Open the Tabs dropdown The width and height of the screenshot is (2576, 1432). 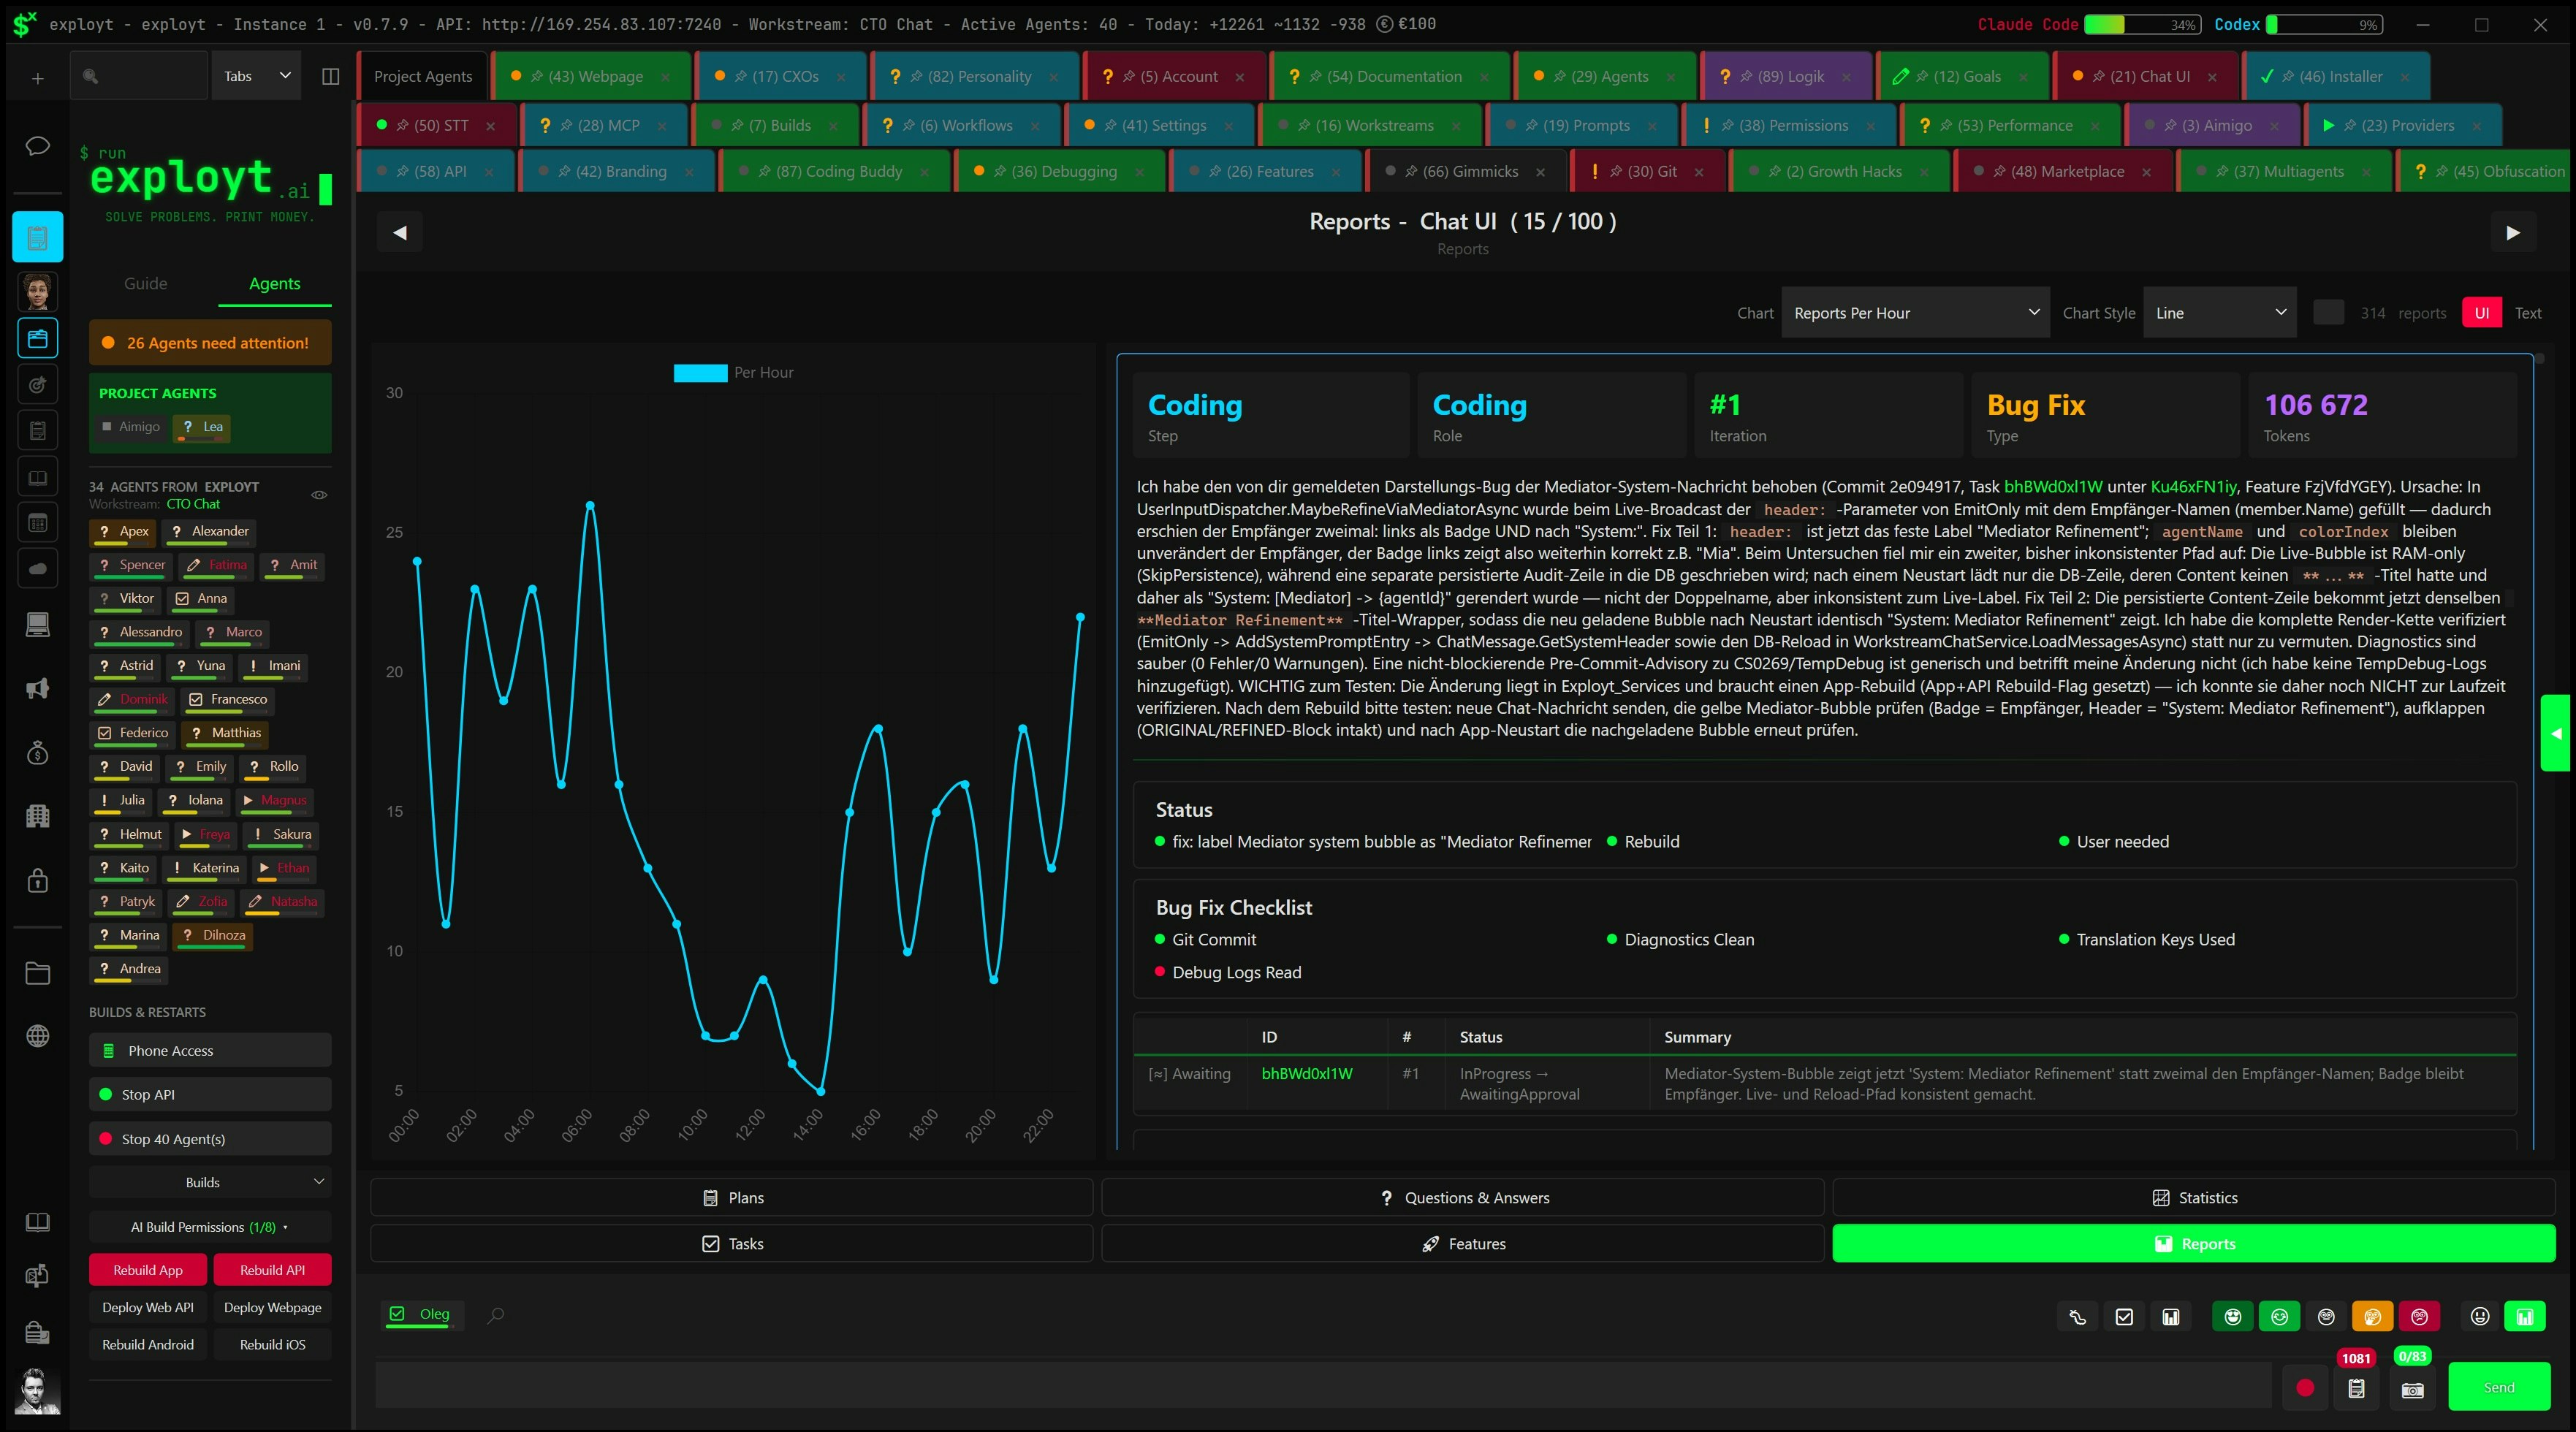[x=257, y=77]
